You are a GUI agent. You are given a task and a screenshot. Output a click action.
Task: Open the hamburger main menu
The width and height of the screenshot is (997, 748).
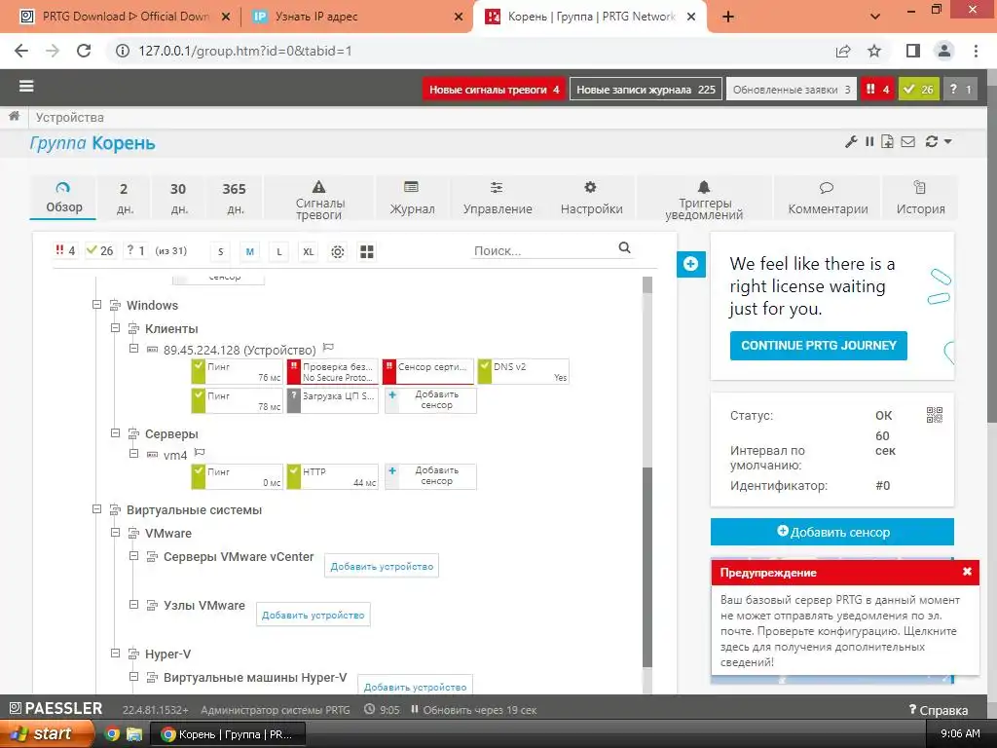[x=26, y=87]
